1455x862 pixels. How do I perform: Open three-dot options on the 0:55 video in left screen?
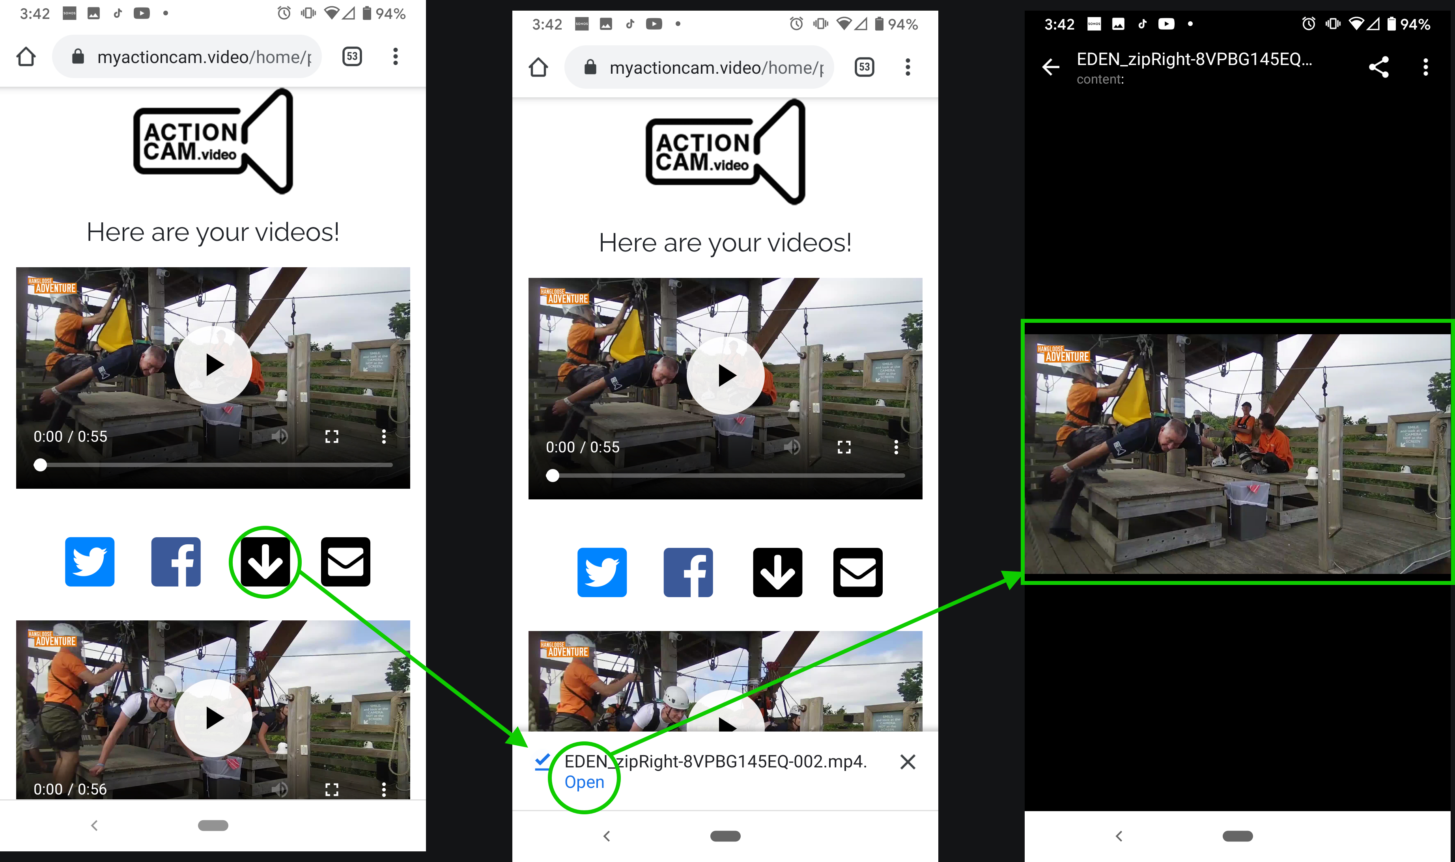point(383,436)
